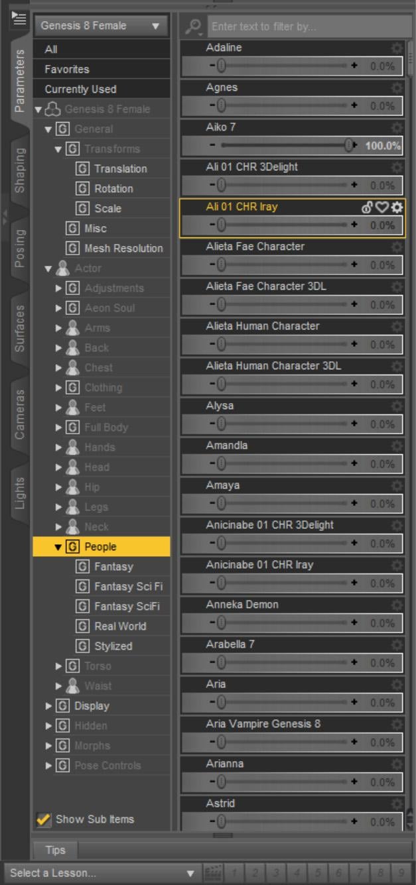The height and width of the screenshot is (885, 416).
Task: Open gear settings for Aria Vampire Genesis 8
Action: 397,725
